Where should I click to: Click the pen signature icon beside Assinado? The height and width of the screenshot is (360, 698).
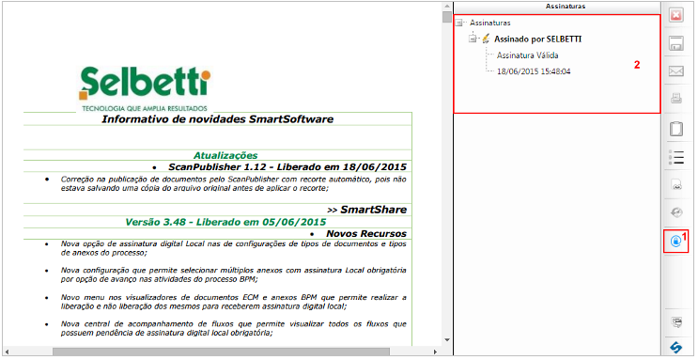(486, 39)
